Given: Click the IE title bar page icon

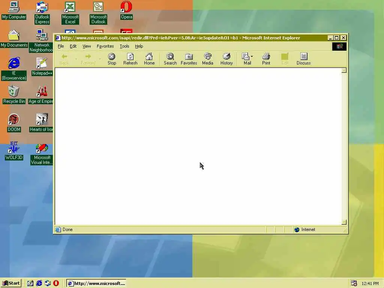Looking at the screenshot, I should (58, 38).
